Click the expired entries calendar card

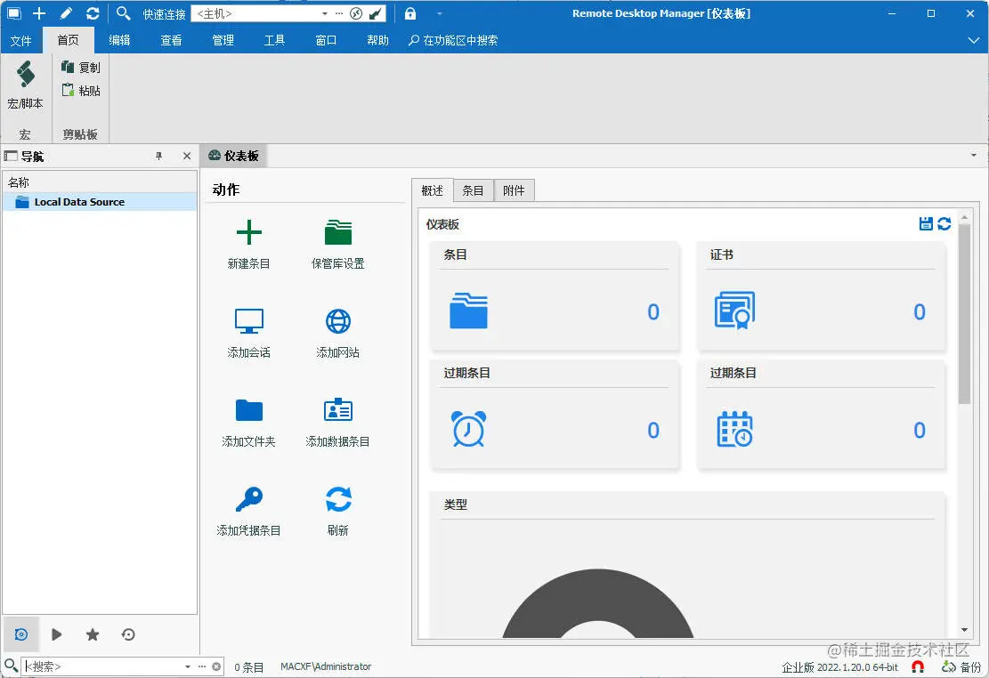pos(821,414)
